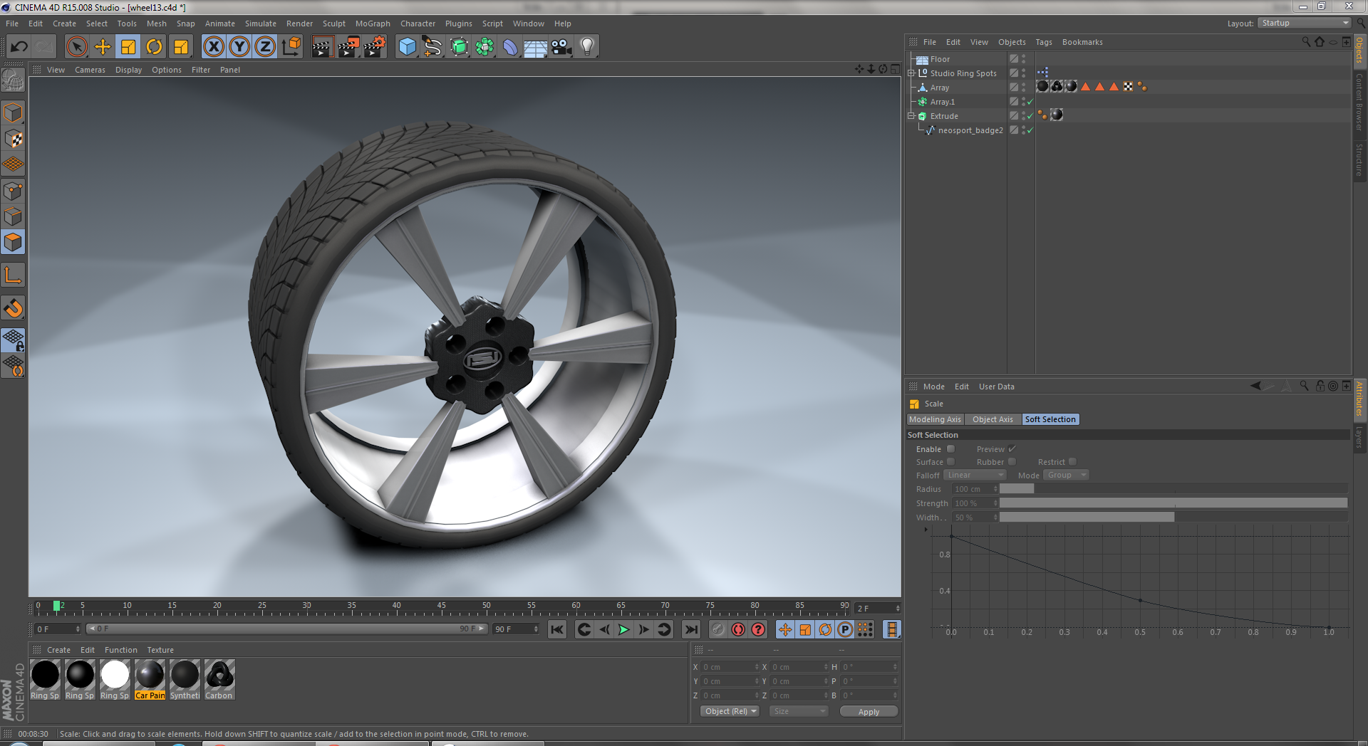Screen dimensions: 1368x746
Task: Activate the Scale tool in toolbar
Action: click(128, 47)
